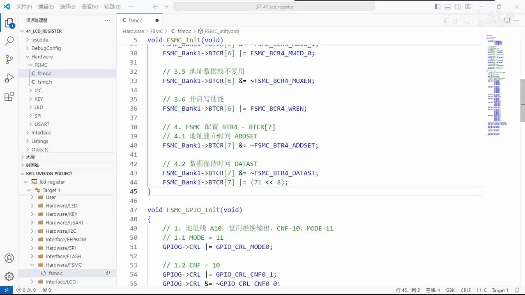
Task: Toggle the primary side bar layout icon
Action: point(437,7)
